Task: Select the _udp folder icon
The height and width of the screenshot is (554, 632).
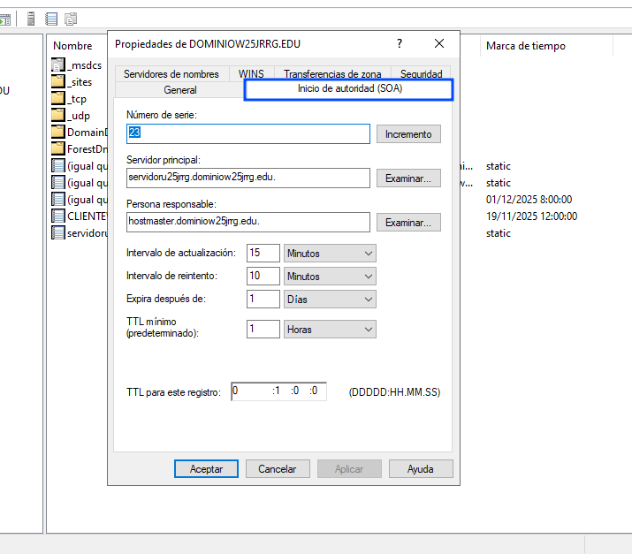Action: click(x=58, y=115)
